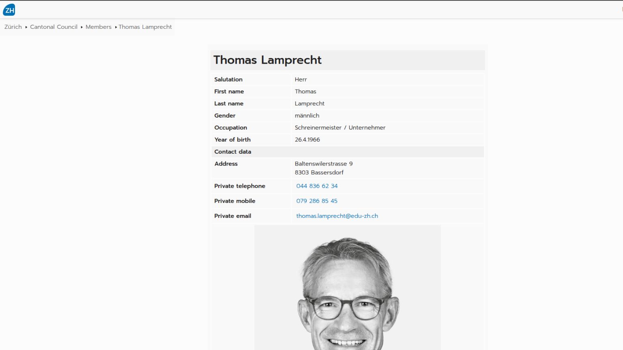Select the gender value männlich
The height and width of the screenshot is (350, 623).
[307, 116]
